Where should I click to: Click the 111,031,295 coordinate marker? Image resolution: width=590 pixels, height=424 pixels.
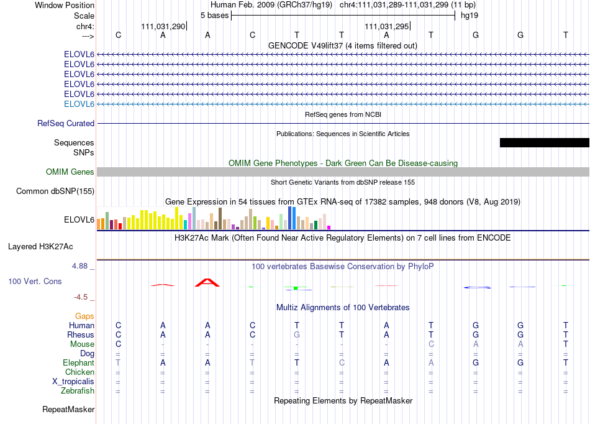pos(387,26)
